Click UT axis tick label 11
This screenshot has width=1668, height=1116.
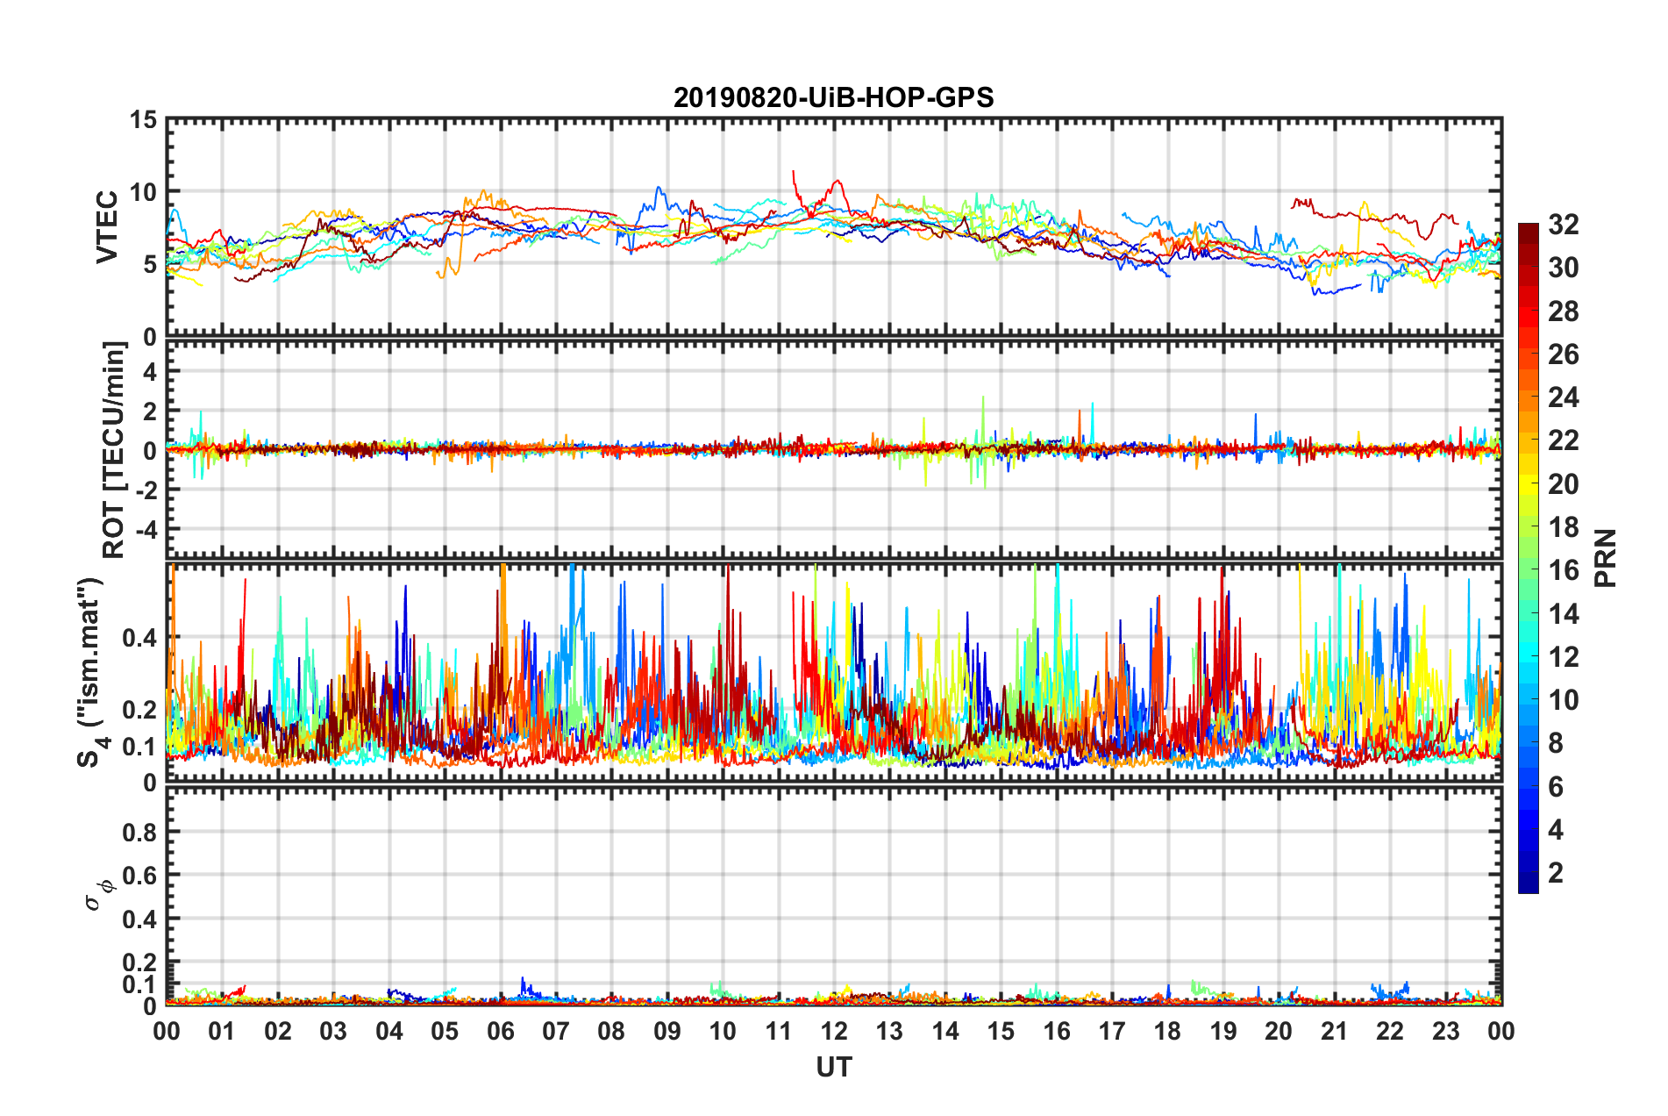(779, 1031)
